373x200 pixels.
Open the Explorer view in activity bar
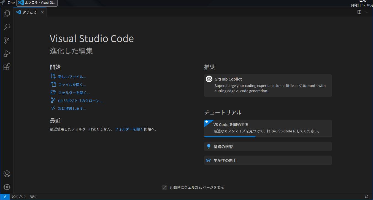[7, 14]
